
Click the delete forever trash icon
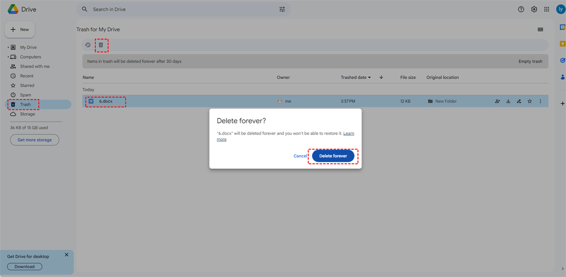(x=100, y=45)
